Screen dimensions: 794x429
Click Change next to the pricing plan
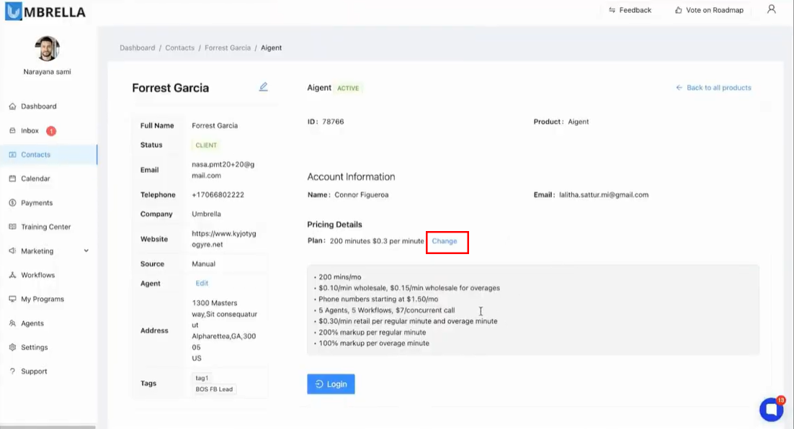click(445, 241)
